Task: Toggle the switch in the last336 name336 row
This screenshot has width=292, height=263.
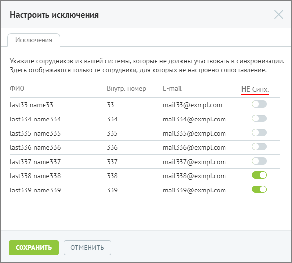Action: coord(259,147)
